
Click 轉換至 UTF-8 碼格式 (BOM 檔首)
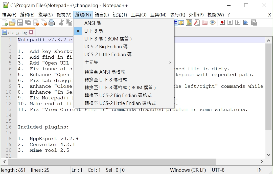point(124,88)
